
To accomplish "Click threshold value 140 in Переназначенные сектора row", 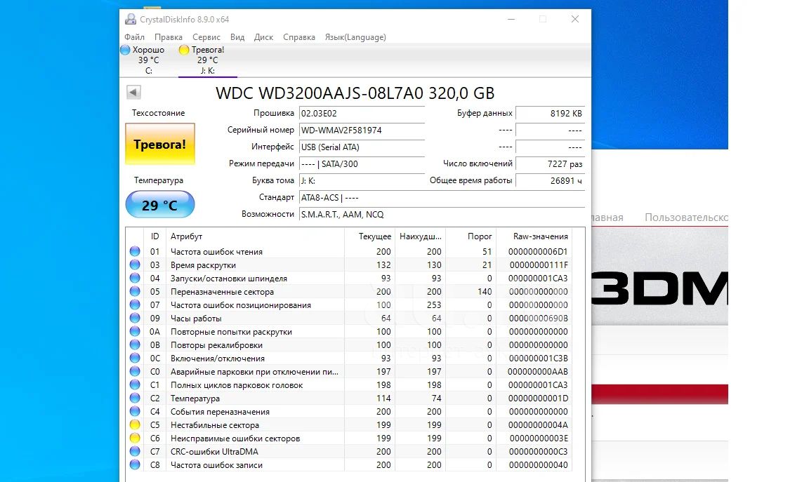I will point(485,292).
